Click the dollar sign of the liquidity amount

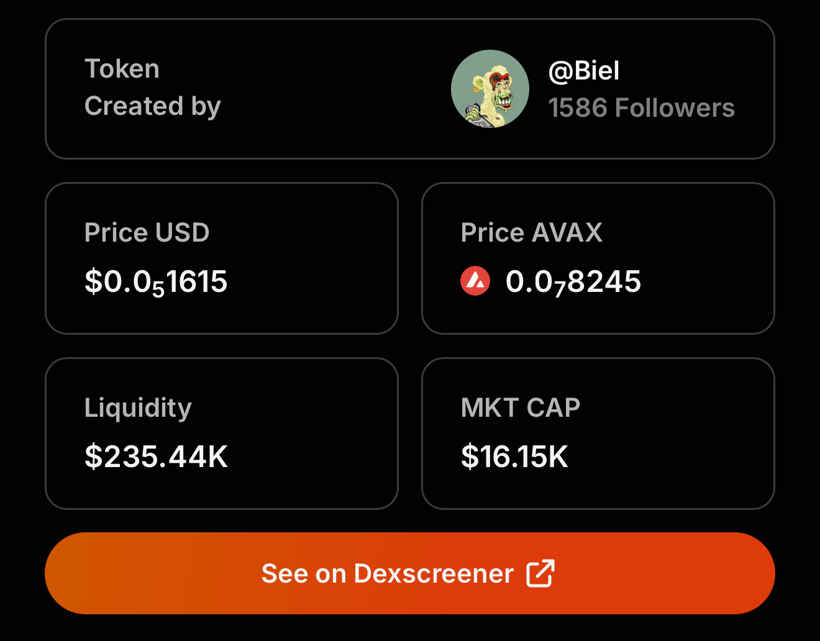point(93,457)
